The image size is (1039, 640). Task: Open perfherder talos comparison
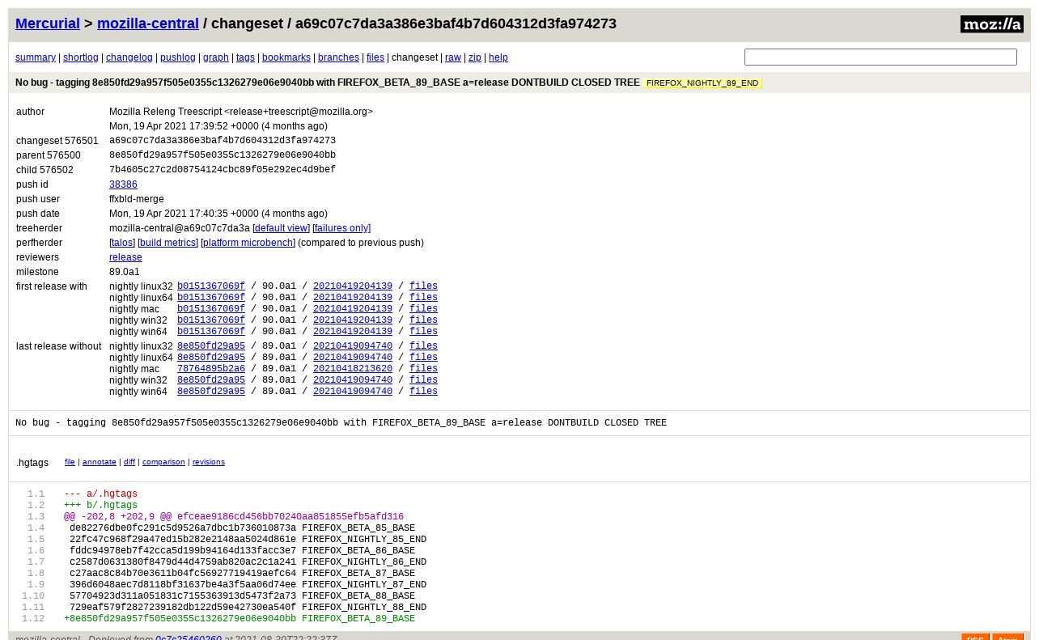point(122,243)
